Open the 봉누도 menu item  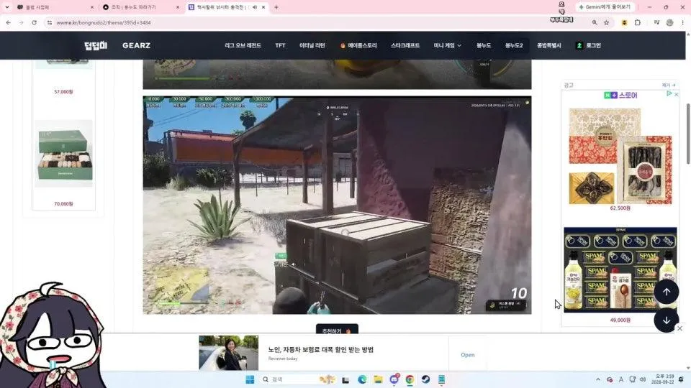[484, 45]
